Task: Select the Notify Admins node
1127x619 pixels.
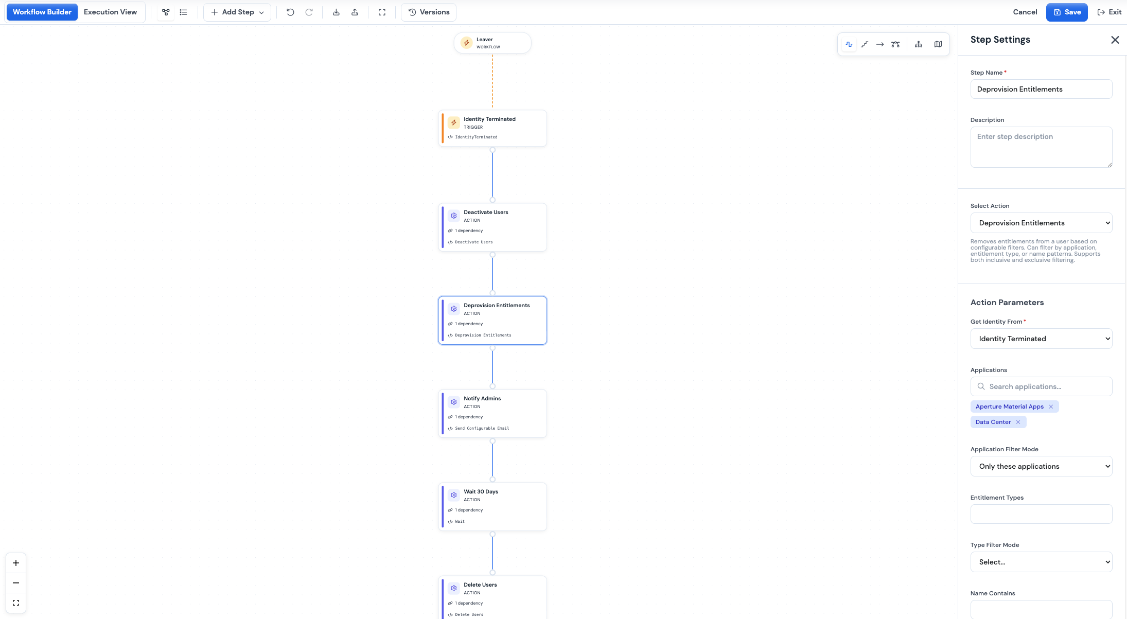Action: tap(492, 414)
